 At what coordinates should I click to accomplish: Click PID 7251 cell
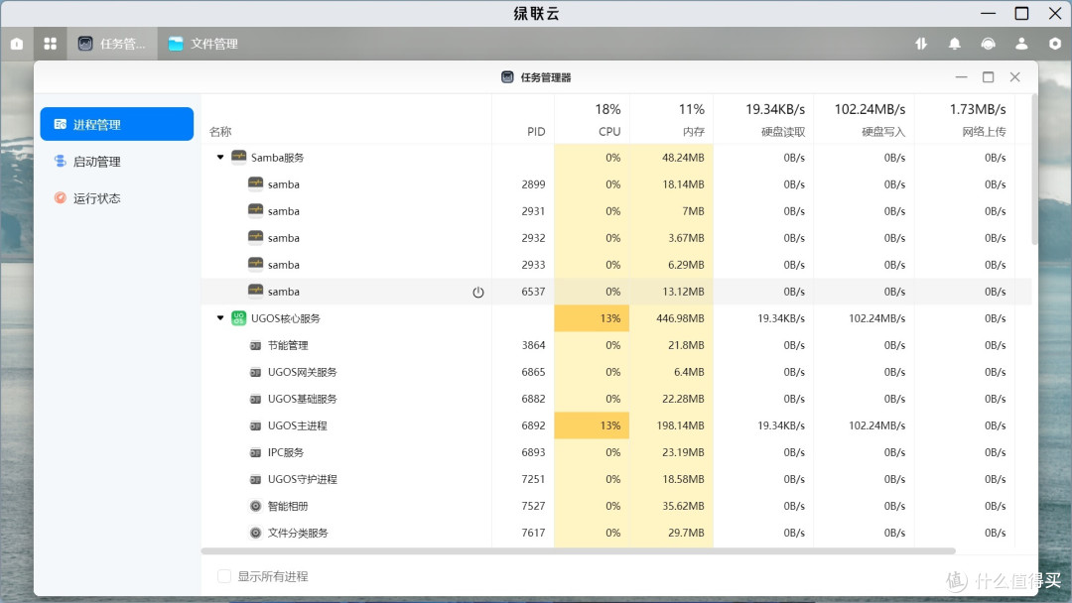[x=533, y=479]
